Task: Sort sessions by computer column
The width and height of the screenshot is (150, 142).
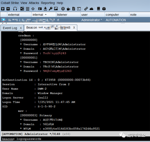Action: tap(117, 15)
